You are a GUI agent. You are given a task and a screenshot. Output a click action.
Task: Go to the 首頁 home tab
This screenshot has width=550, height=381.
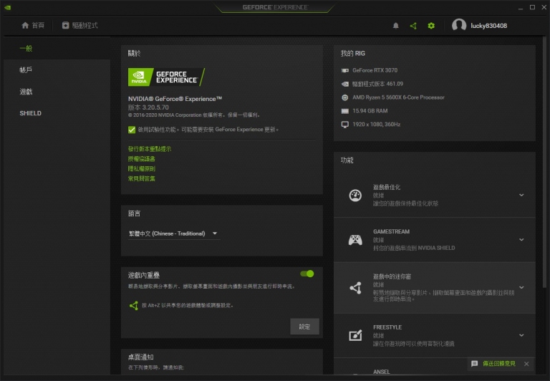click(x=33, y=26)
